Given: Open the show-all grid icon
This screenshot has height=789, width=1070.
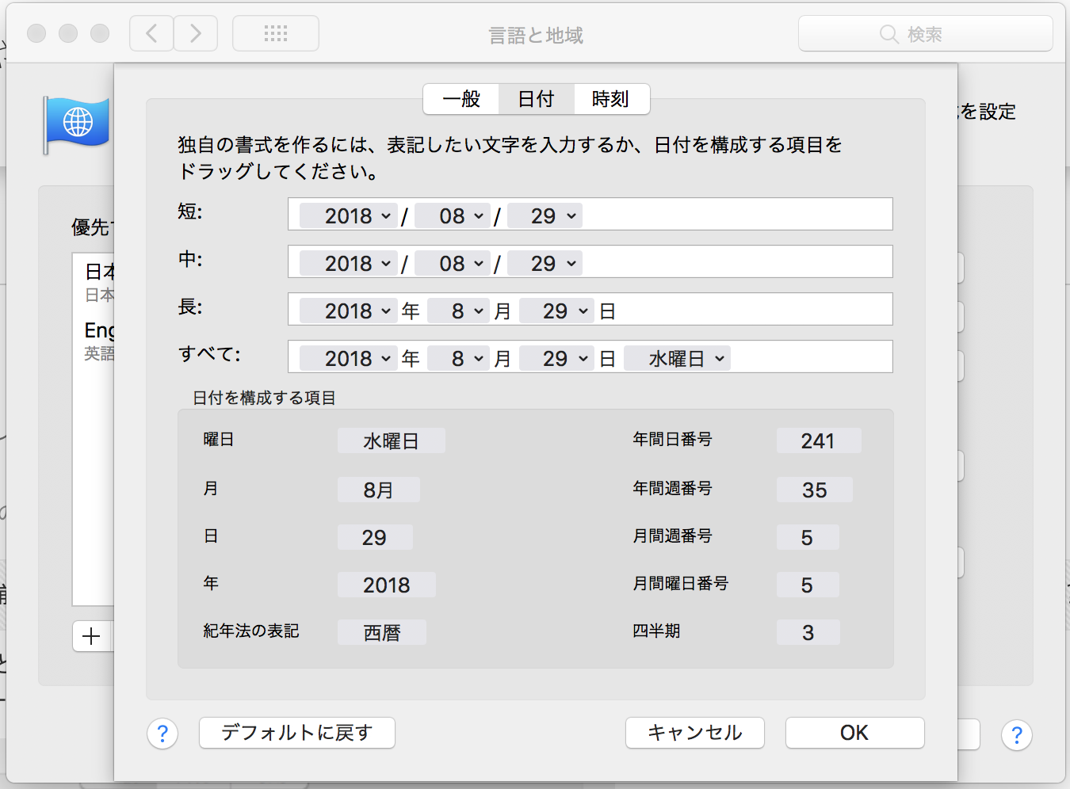Looking at the screenshot, I should [275, 33].
